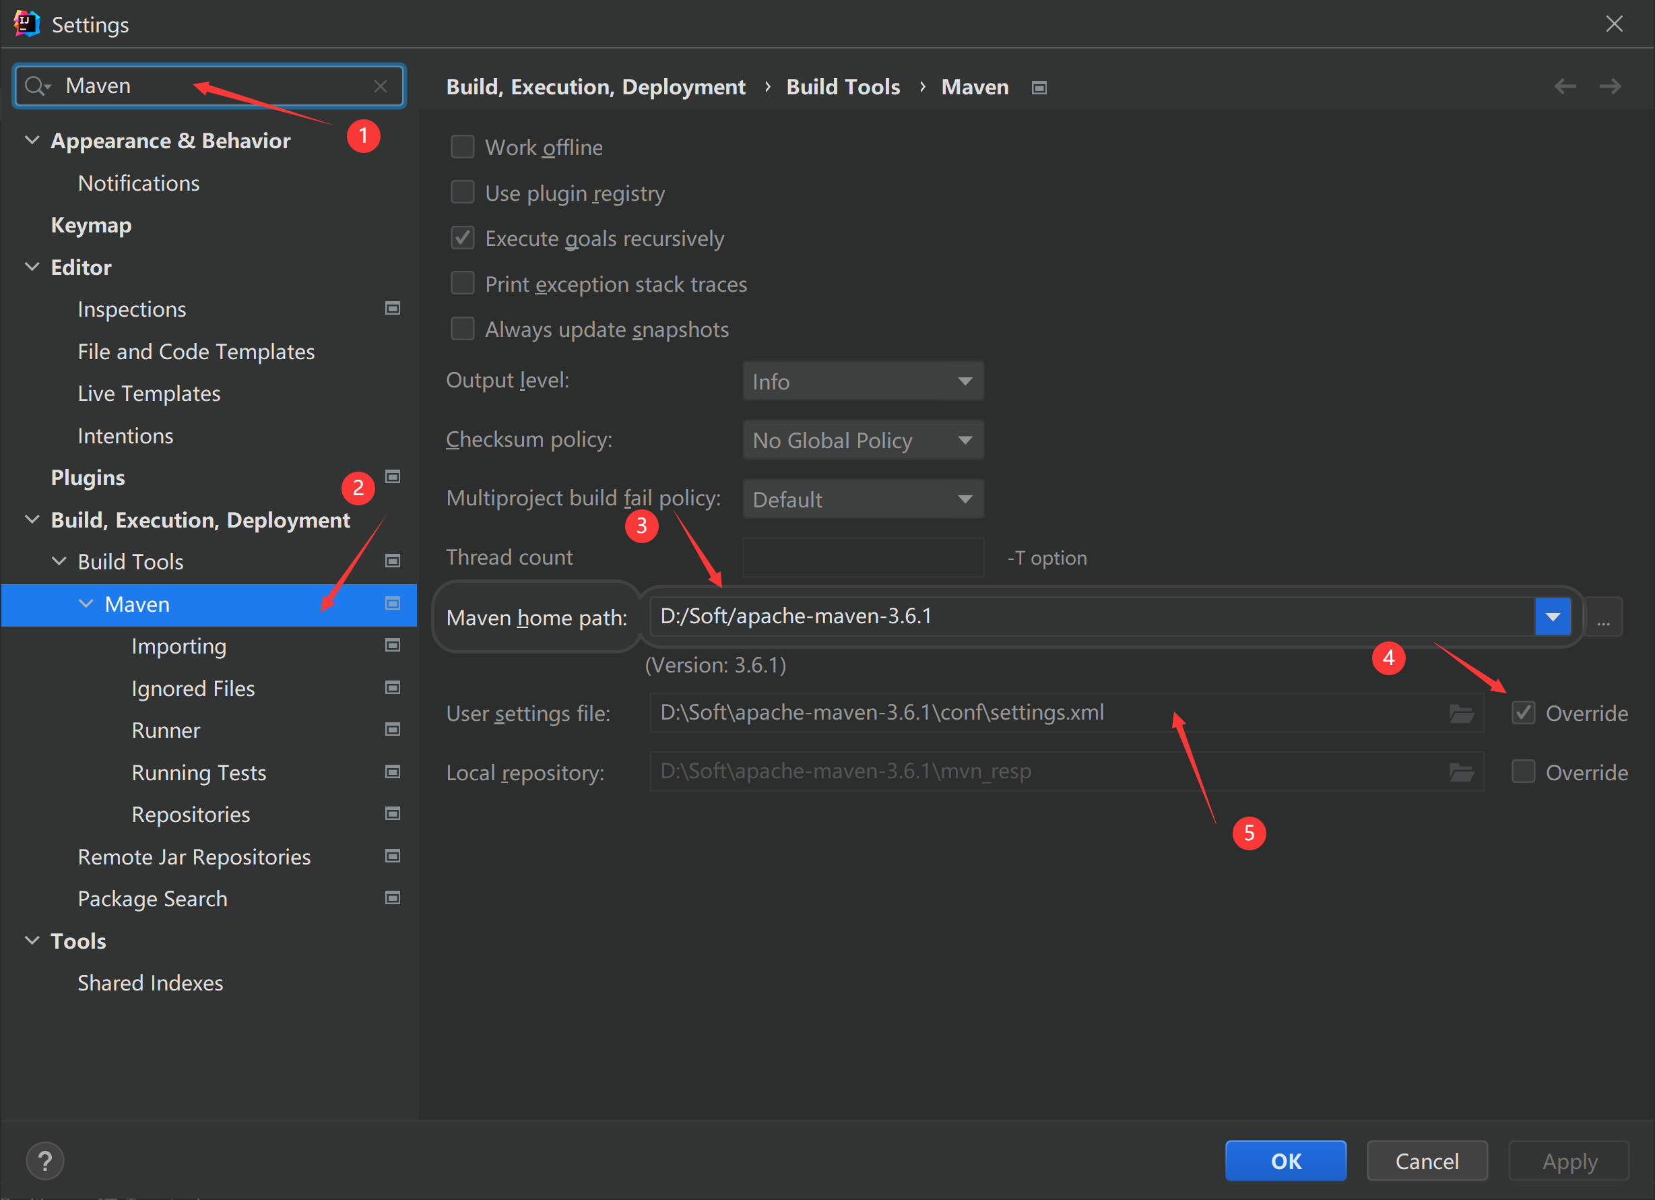Open the Repositories settings page
Viewport: 1655px width, 1200px height.
tap(191, 815)
